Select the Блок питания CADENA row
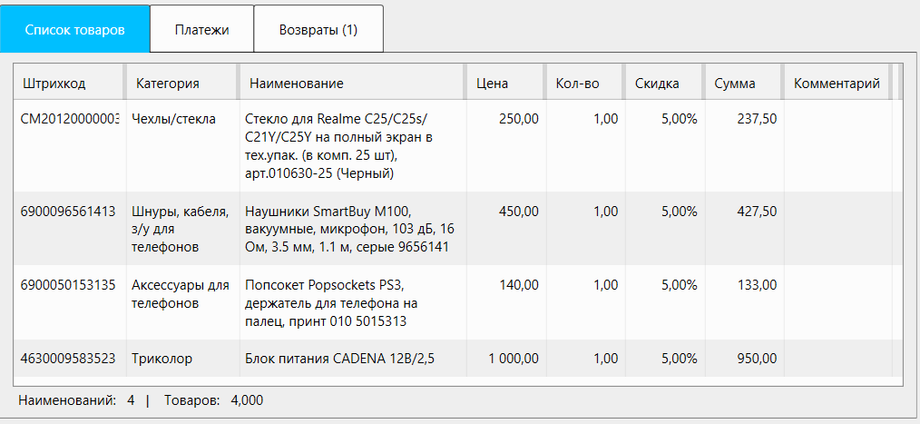This screenshot has width=920, height=424. (x=340, y=359)
